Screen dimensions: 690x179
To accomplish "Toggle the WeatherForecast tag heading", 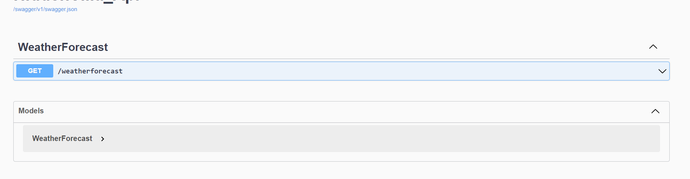I will point(63,47).
